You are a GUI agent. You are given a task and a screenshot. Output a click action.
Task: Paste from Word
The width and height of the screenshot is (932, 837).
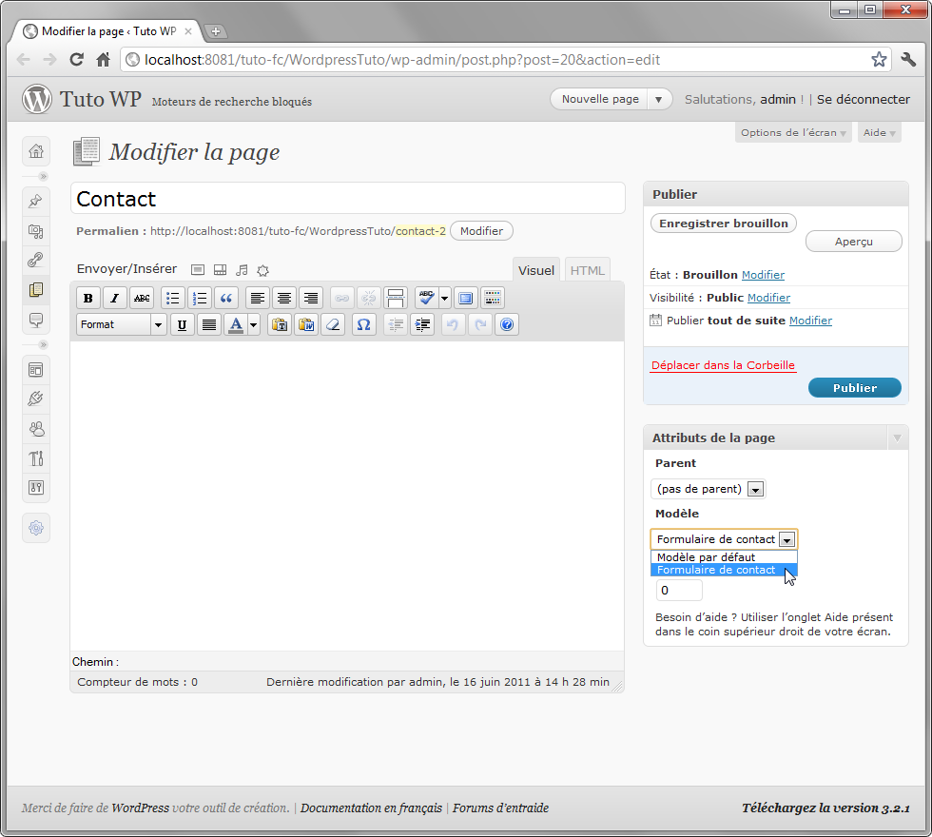point(306,324)
